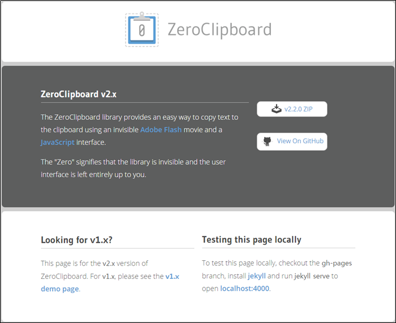Click the "gh-pages" branch name text
396x323 pixels.
point(337,263)
